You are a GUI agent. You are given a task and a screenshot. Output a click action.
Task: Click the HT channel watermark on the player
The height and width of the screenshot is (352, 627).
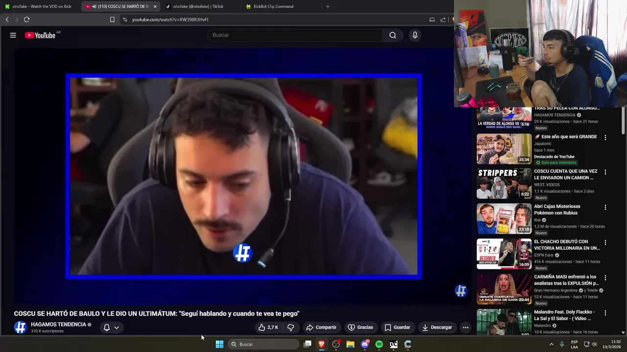[x=461, y=291]
